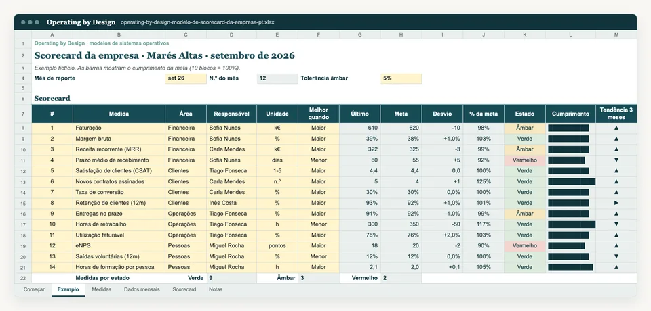Select the 'Inês Costa' responsible cell

coord(231,203)
